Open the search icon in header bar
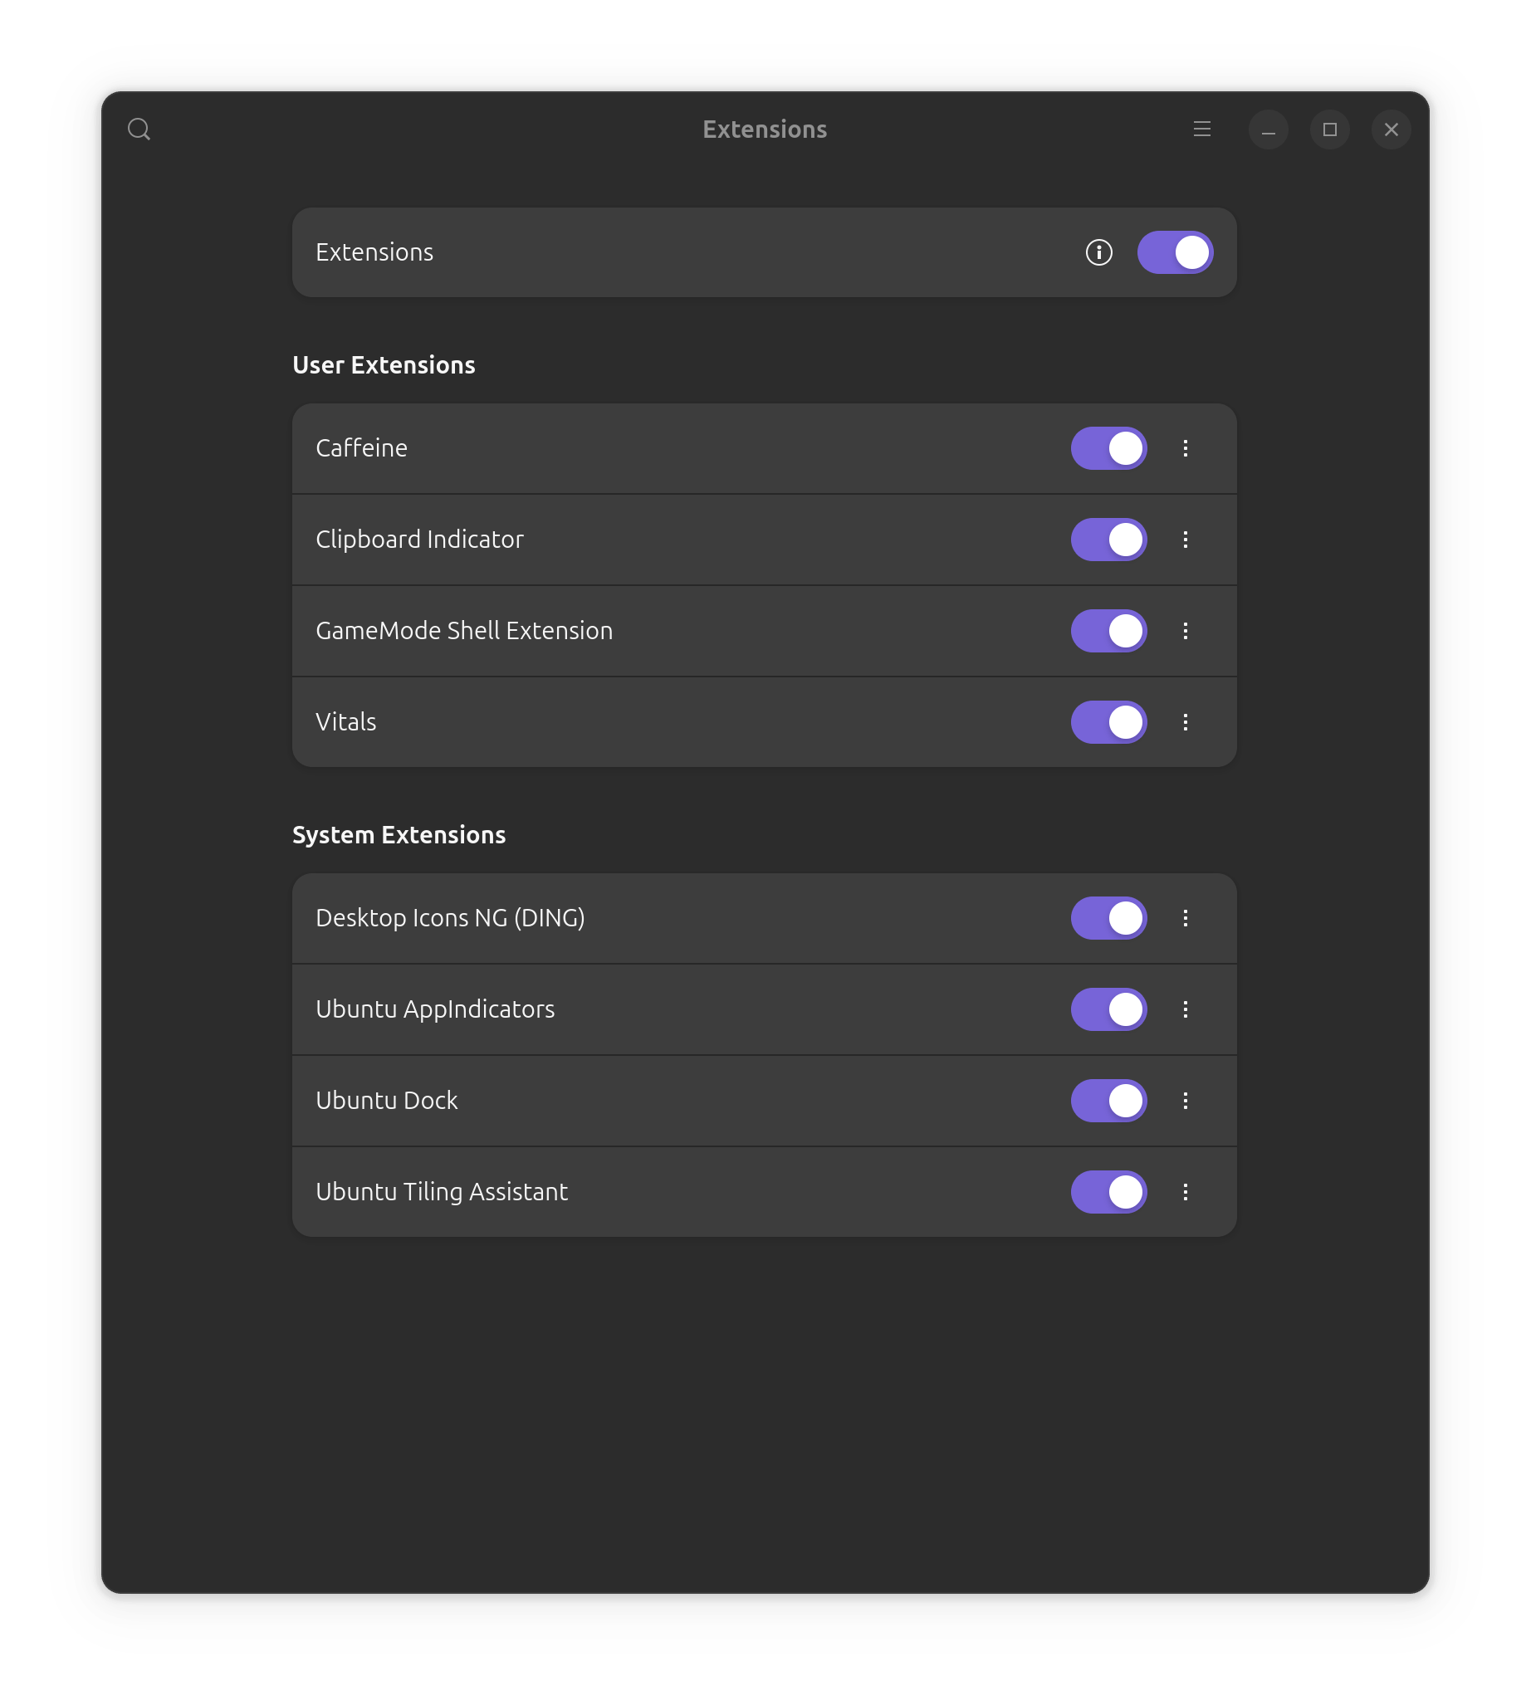Screen dimensions: 1531x1705 tap(139, 129)
